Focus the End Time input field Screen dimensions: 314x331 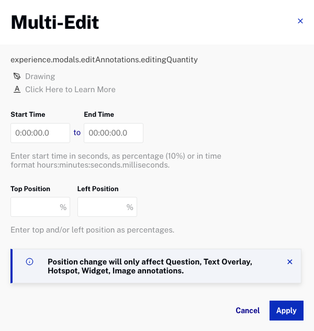(x=113, y=133)
